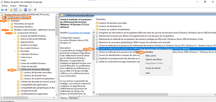Click description pane scroll-down arrow

tap(94, 92)
